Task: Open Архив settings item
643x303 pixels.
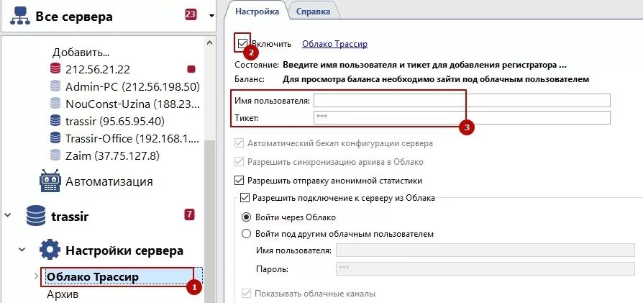Action: 63,294
